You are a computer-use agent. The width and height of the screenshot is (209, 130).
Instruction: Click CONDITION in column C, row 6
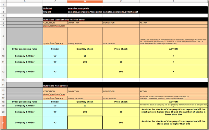click(55, 23)
